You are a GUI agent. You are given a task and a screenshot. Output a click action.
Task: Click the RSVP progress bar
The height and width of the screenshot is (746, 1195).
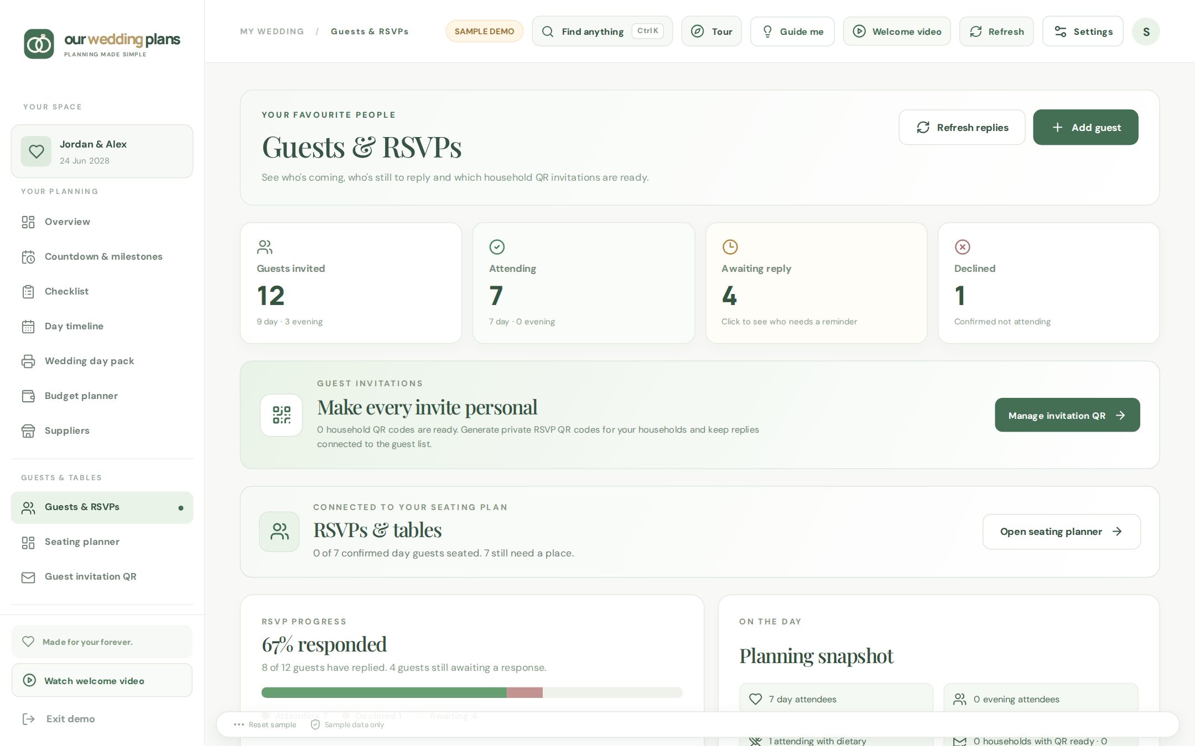[472, 692]
